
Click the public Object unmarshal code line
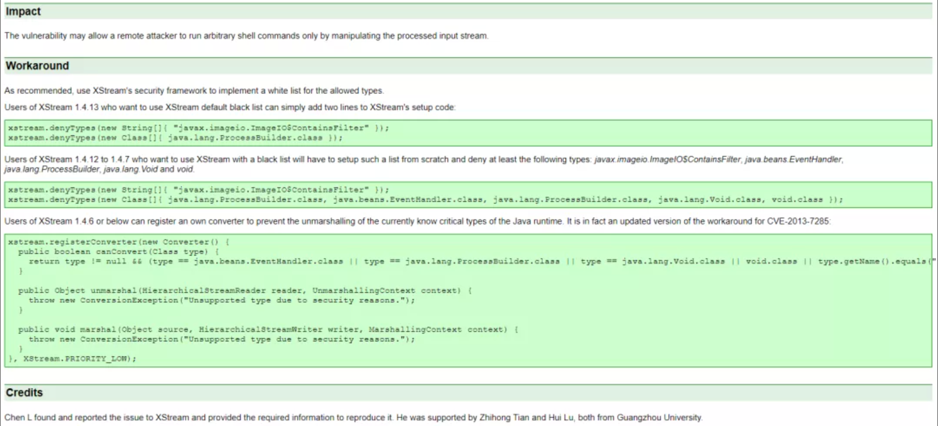(x=245, y=291)
